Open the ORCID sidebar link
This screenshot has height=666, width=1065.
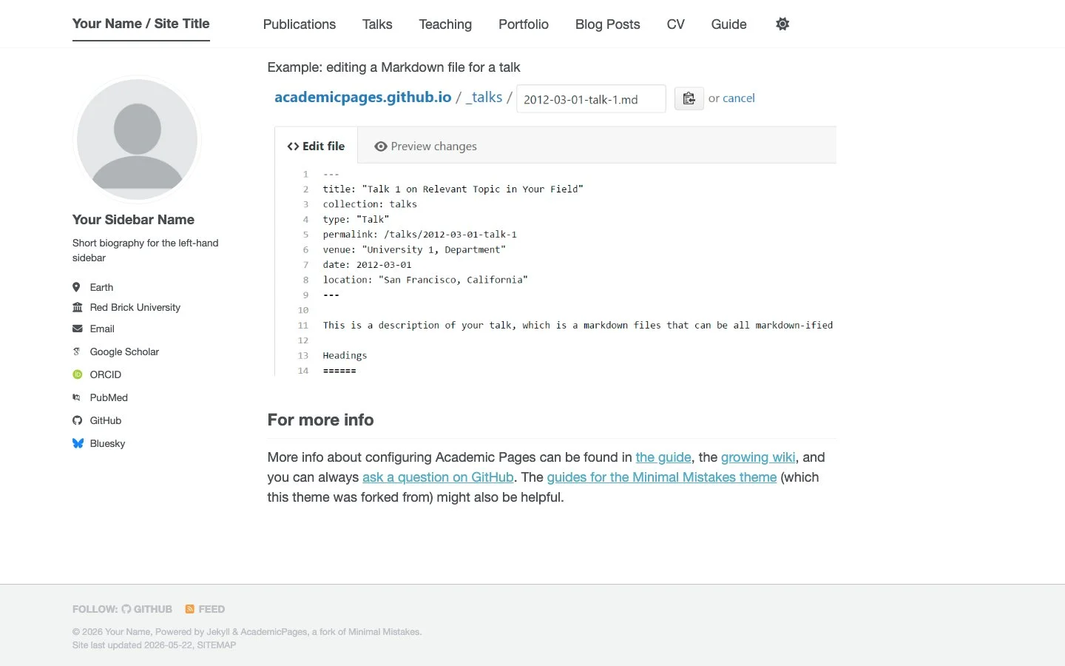point(106,374)
